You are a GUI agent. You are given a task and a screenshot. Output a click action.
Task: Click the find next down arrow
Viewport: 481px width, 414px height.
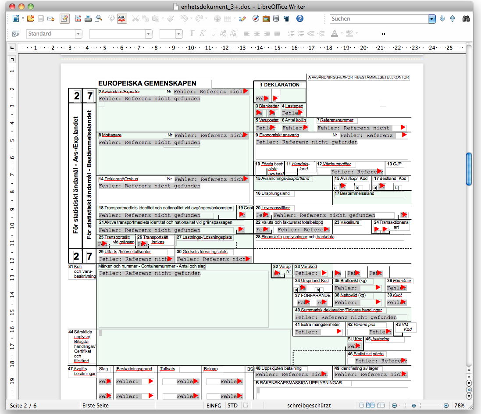click(x=442, y=18)
